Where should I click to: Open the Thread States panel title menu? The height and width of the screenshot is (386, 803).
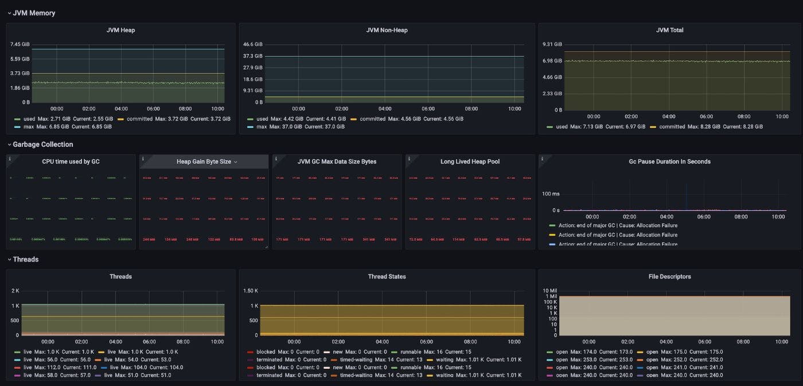pos(387,276)
